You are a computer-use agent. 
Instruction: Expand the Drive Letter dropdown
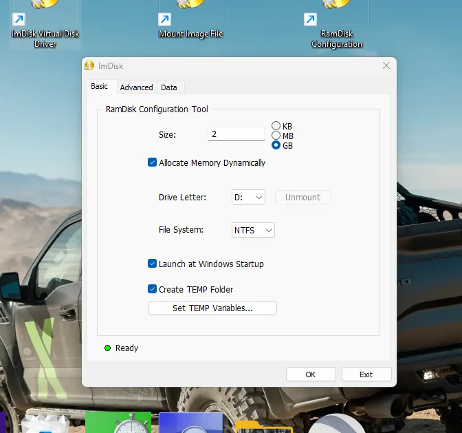[x=248, y=198]
